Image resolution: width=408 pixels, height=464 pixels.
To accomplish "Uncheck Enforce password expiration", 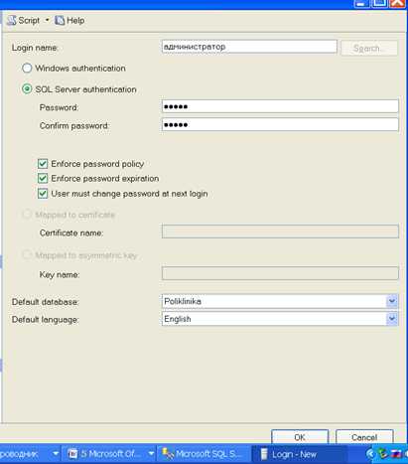I will (43, 179).
